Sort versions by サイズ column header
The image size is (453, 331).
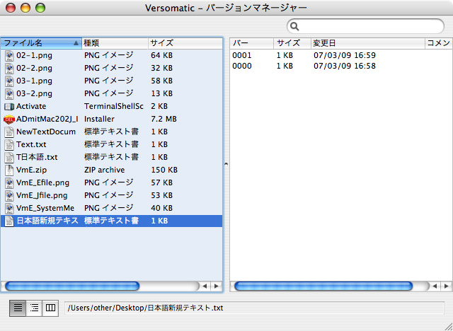click(292, 43)
